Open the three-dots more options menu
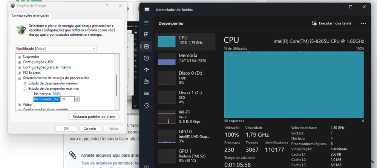377x168 pixels. (x=363, y=23)
